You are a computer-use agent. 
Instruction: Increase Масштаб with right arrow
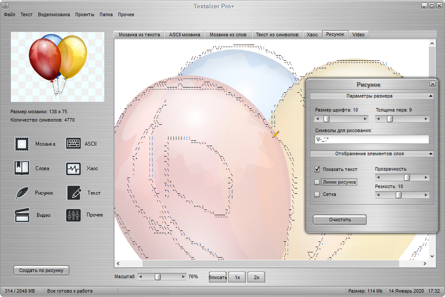click(x=183, y=276)
